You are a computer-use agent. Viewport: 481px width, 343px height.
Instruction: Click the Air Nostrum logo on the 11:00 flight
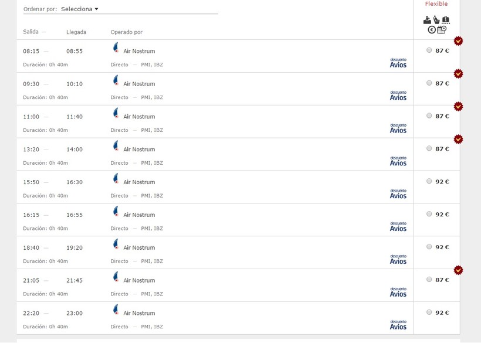pyautogui.click(x=116, y=113)
